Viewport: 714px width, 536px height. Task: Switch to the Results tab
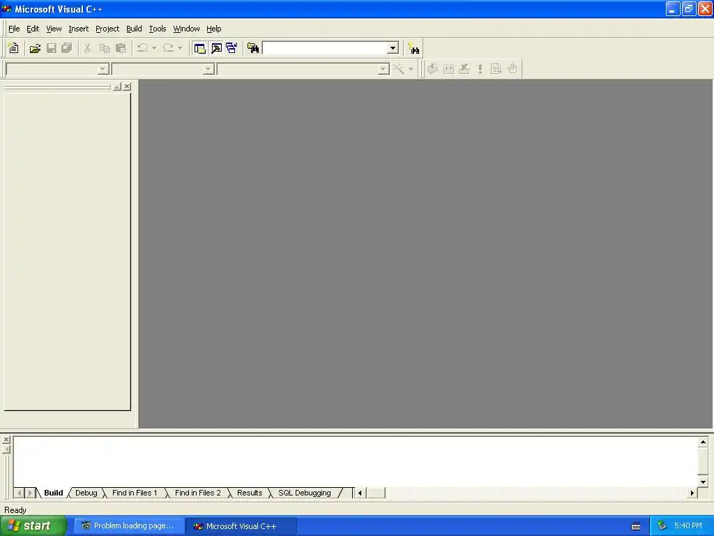[x=250, y=493]
